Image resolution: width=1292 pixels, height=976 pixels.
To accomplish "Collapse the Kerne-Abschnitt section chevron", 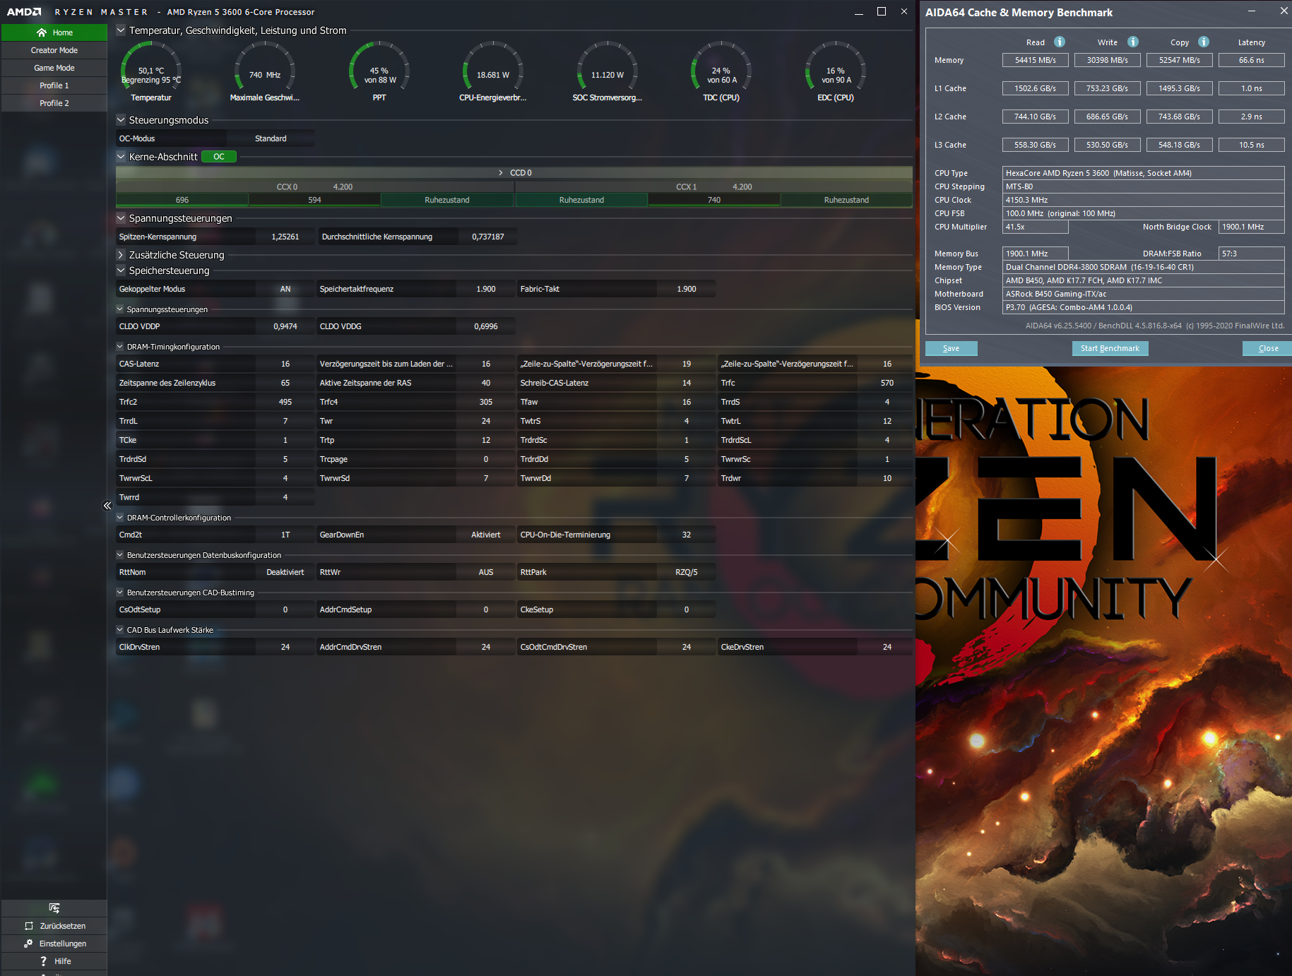I will (x=121, y=157).
